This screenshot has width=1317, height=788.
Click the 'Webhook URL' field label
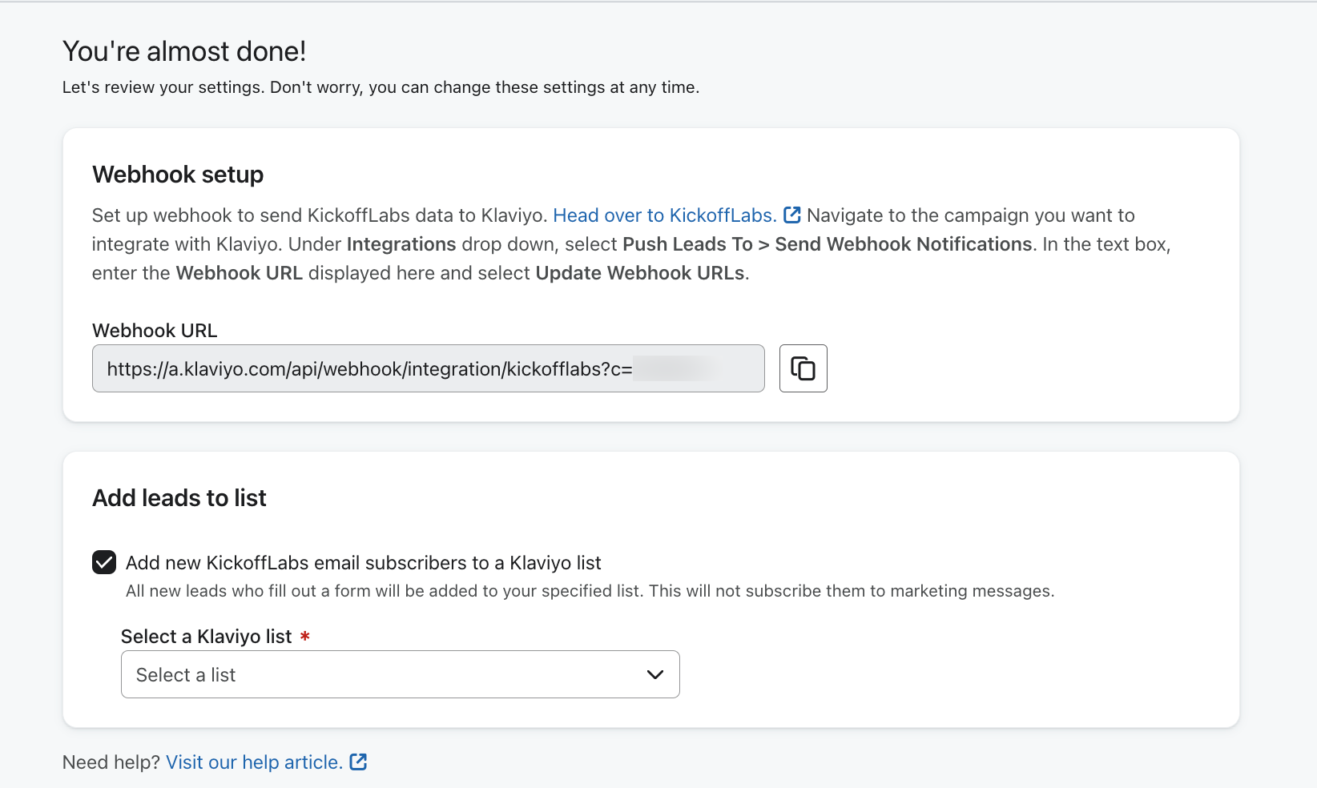coord(155,331)
